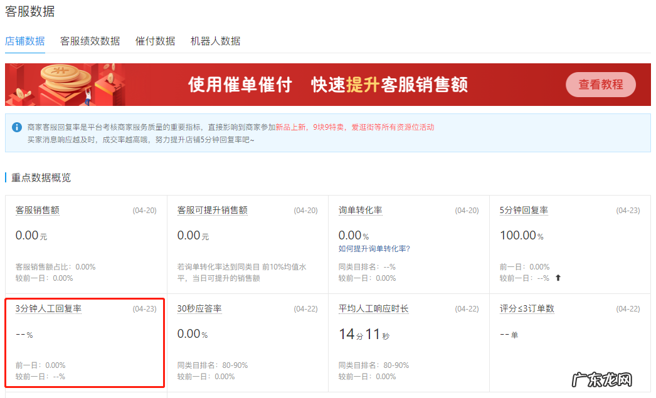Select the 店铺数据 tab
This screenshot has height=398, width=656.
point(24,41)
